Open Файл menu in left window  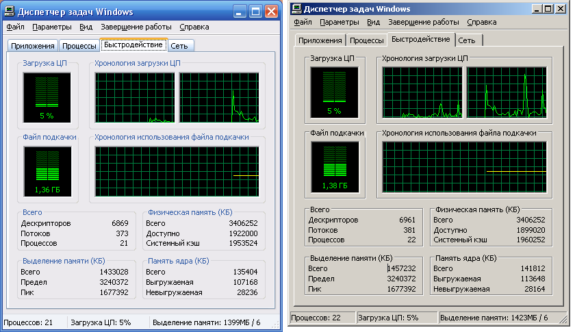click(x=15, y=27)
